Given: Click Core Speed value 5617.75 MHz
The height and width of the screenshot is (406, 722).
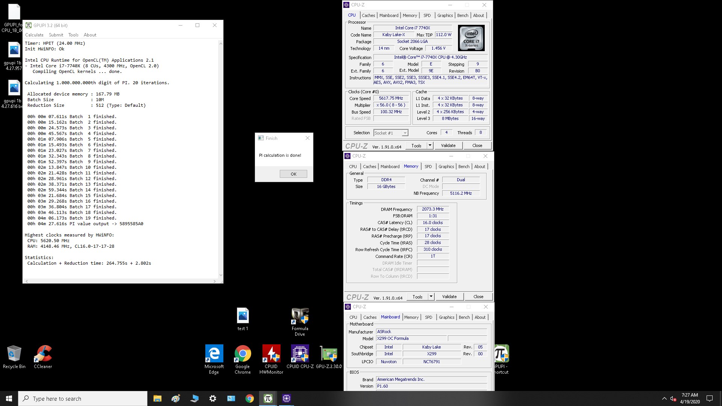Looking at the screenshot, I should 391,98.
